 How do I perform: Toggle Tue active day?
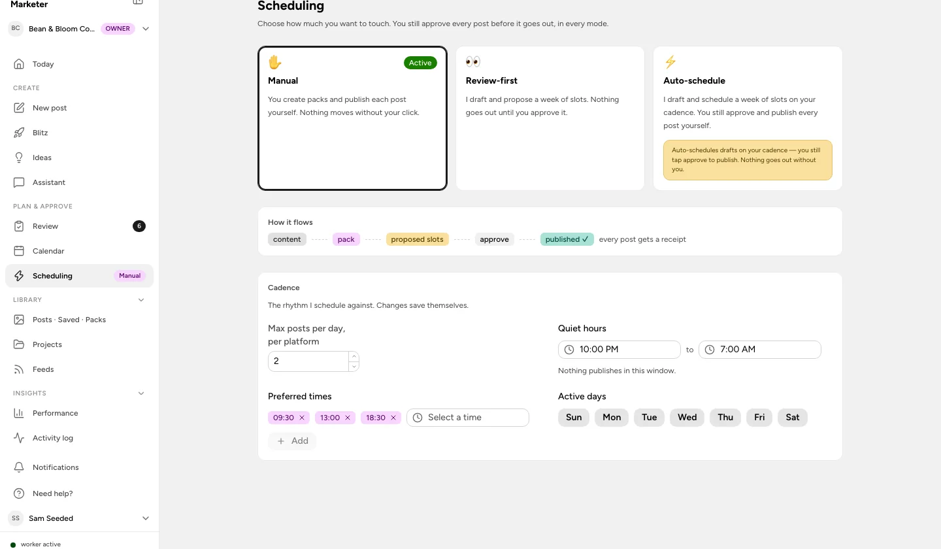click(650, 418)
